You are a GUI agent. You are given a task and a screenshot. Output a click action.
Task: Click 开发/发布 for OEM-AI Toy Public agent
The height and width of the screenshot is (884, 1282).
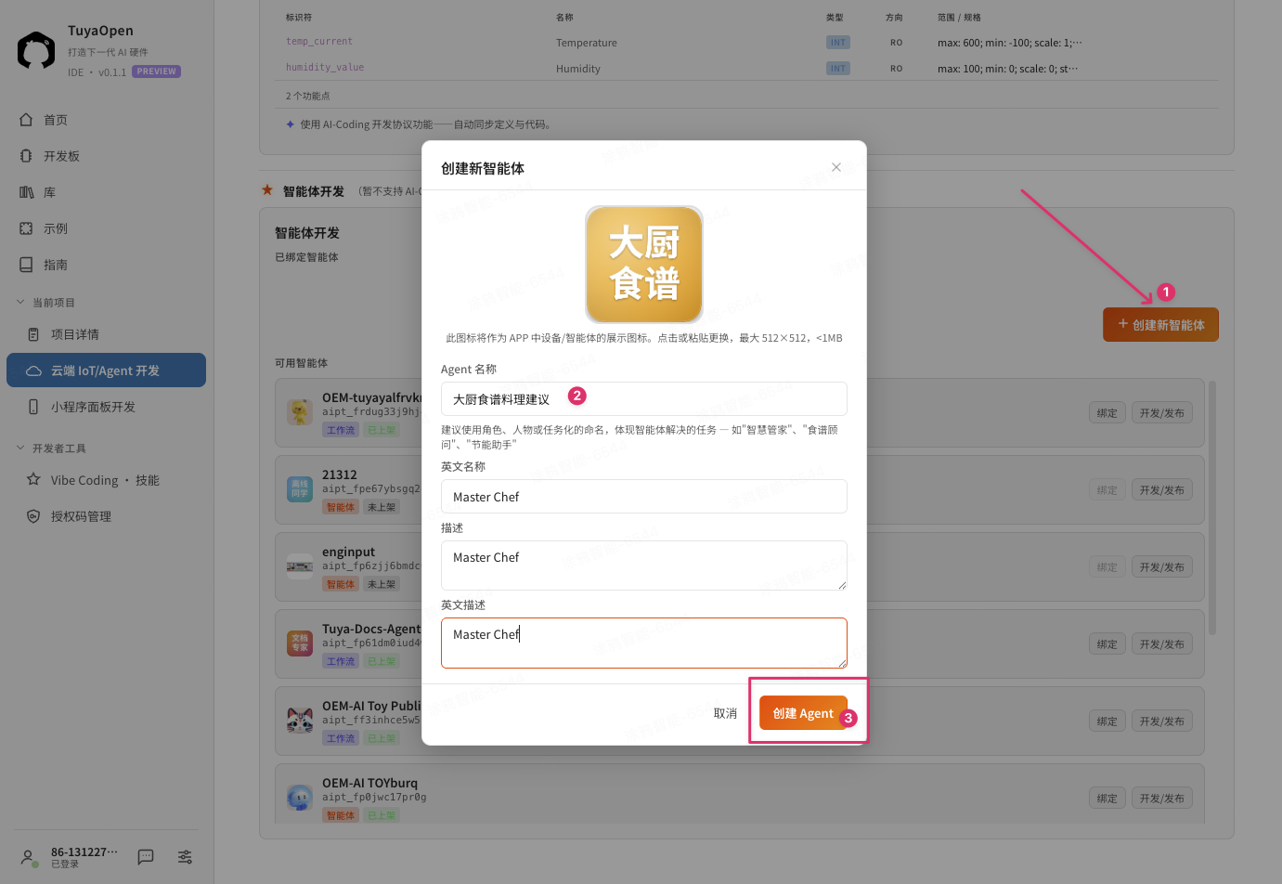(x=1161, y=721)
